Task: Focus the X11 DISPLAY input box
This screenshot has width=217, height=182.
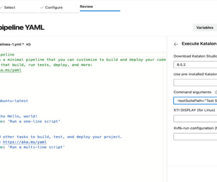Action: pos(195,118)
